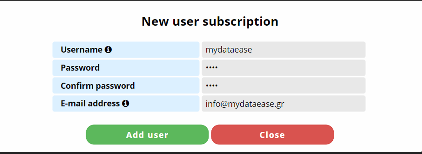Viewport: 422px width, 154px height.
Task: Focus the Password input field
Action: [283, 68]
